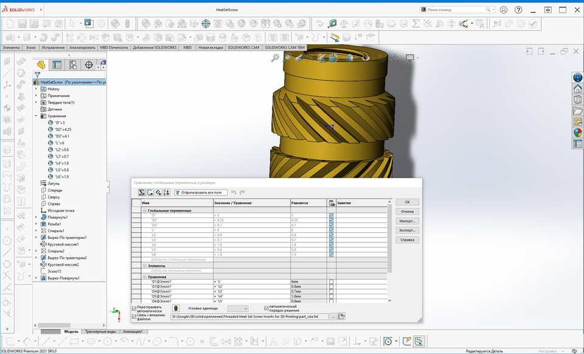Select the Equation View (sigma) icon in dialog
Viewport: 584px width, 354px height.
tap(142, 192)
